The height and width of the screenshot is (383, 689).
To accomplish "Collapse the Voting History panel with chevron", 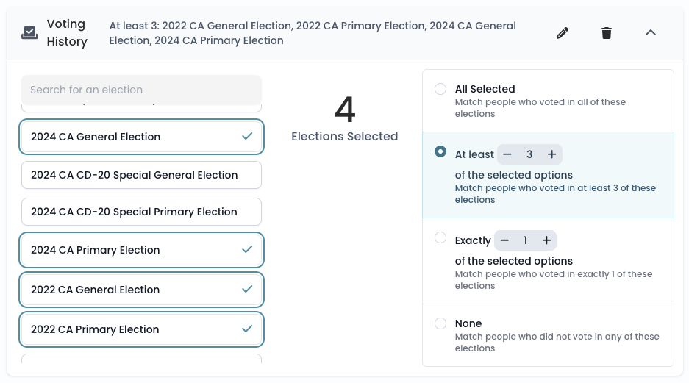I will click(x=650, y=32).
